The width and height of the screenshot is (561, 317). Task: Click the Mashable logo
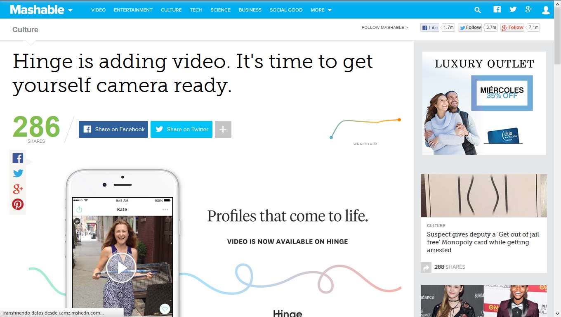pyautogui.click(x=37, y=9)
